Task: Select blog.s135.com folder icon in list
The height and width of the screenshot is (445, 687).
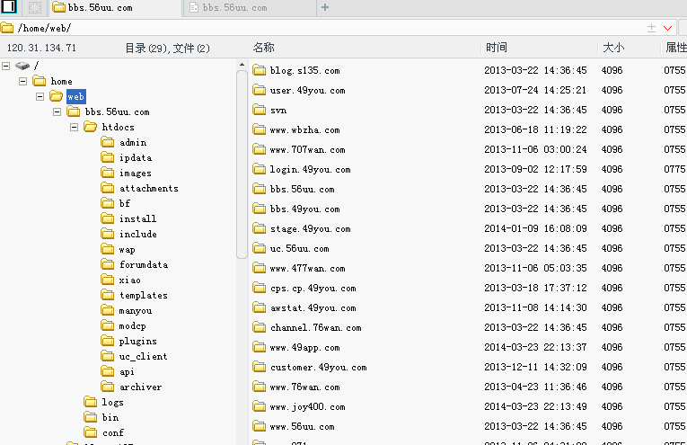Action: pyautogui.click(x=259, y=70)
